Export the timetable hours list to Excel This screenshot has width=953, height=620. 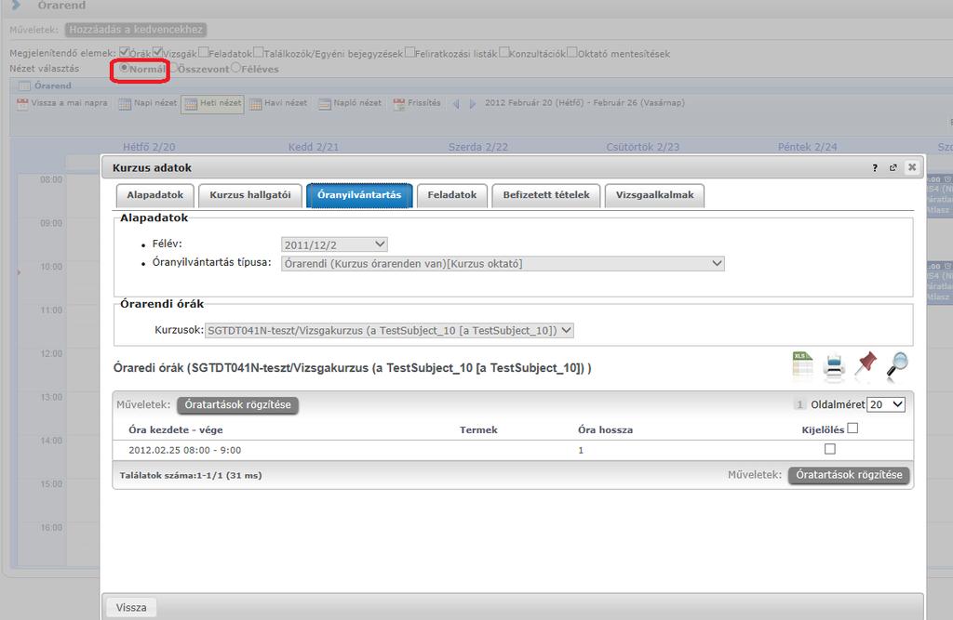[x=802, y=366]
